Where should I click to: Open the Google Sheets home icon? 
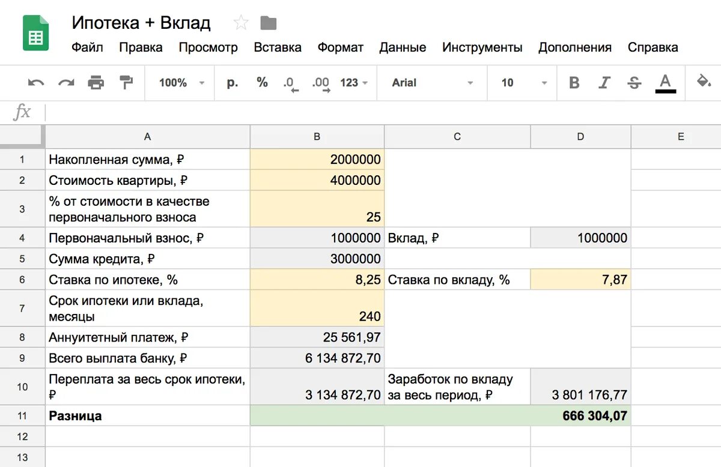pyautogui.click(x=35, y=32)
